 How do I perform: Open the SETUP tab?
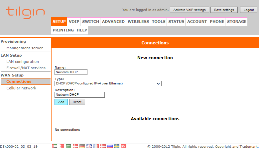point(59,22)
